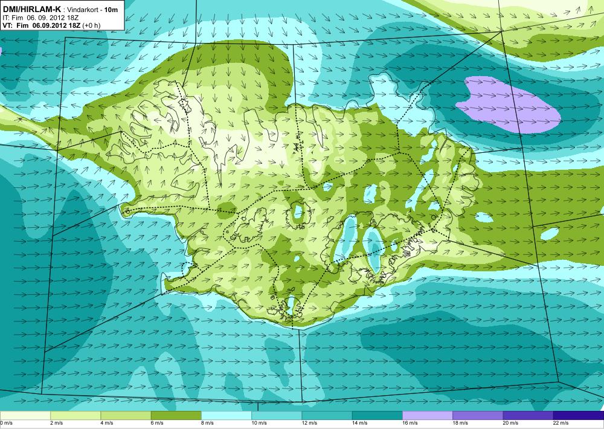604x429 pixels.
Task: Click the "8 m/s" legend label
Action: (208, 423)
